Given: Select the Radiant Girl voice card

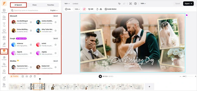Looking at the screenshot, I should tap(47, 67).
